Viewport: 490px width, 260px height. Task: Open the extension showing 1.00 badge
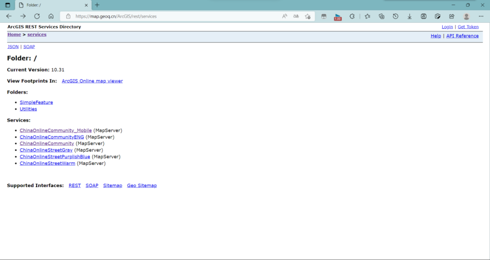tap(338, 17)
